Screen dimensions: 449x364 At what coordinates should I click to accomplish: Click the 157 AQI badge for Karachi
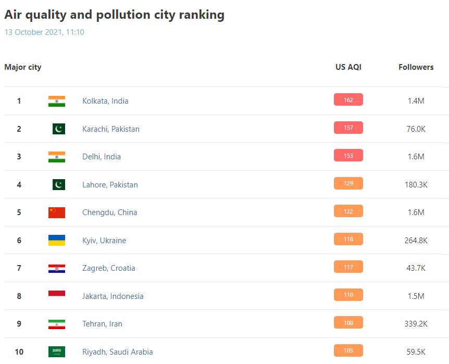pyautogui.click(x=348, y=128)
